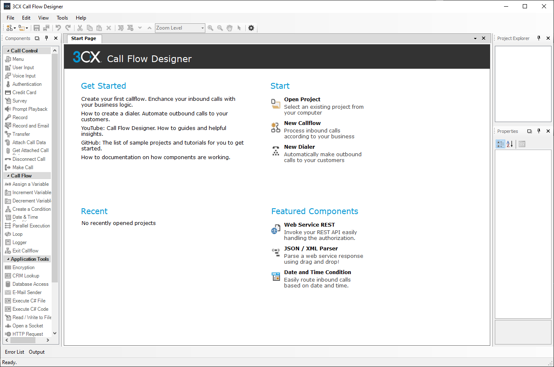Open the Tools menu
Image resolution: width=554 pixels, height=367 pixels.
[x=62, y=18]
